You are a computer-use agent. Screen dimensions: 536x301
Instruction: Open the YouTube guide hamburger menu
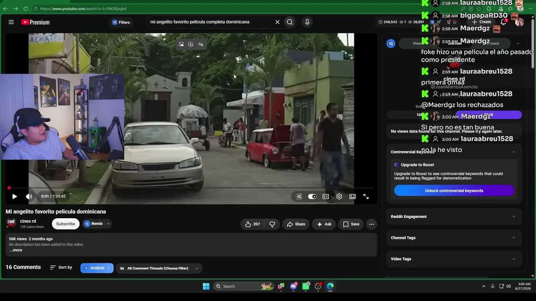click(11, 22)
